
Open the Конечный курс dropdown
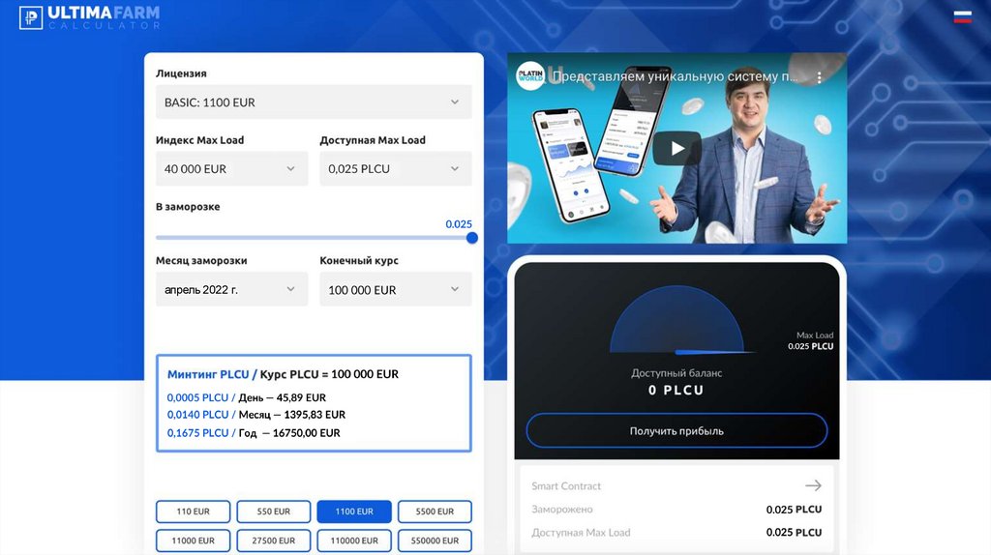pos(395,289)
